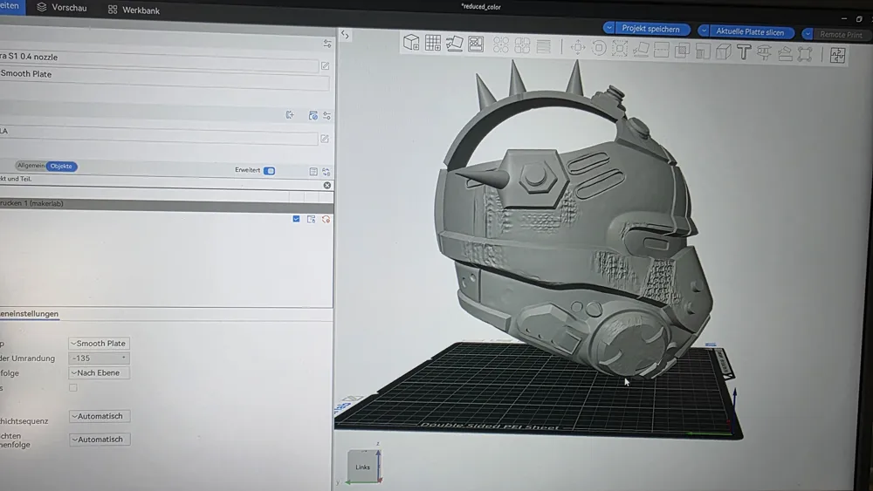This screenshot has height=491, width=873.
Task: Click the swap settings icon after compare
Action: (327, 172)
